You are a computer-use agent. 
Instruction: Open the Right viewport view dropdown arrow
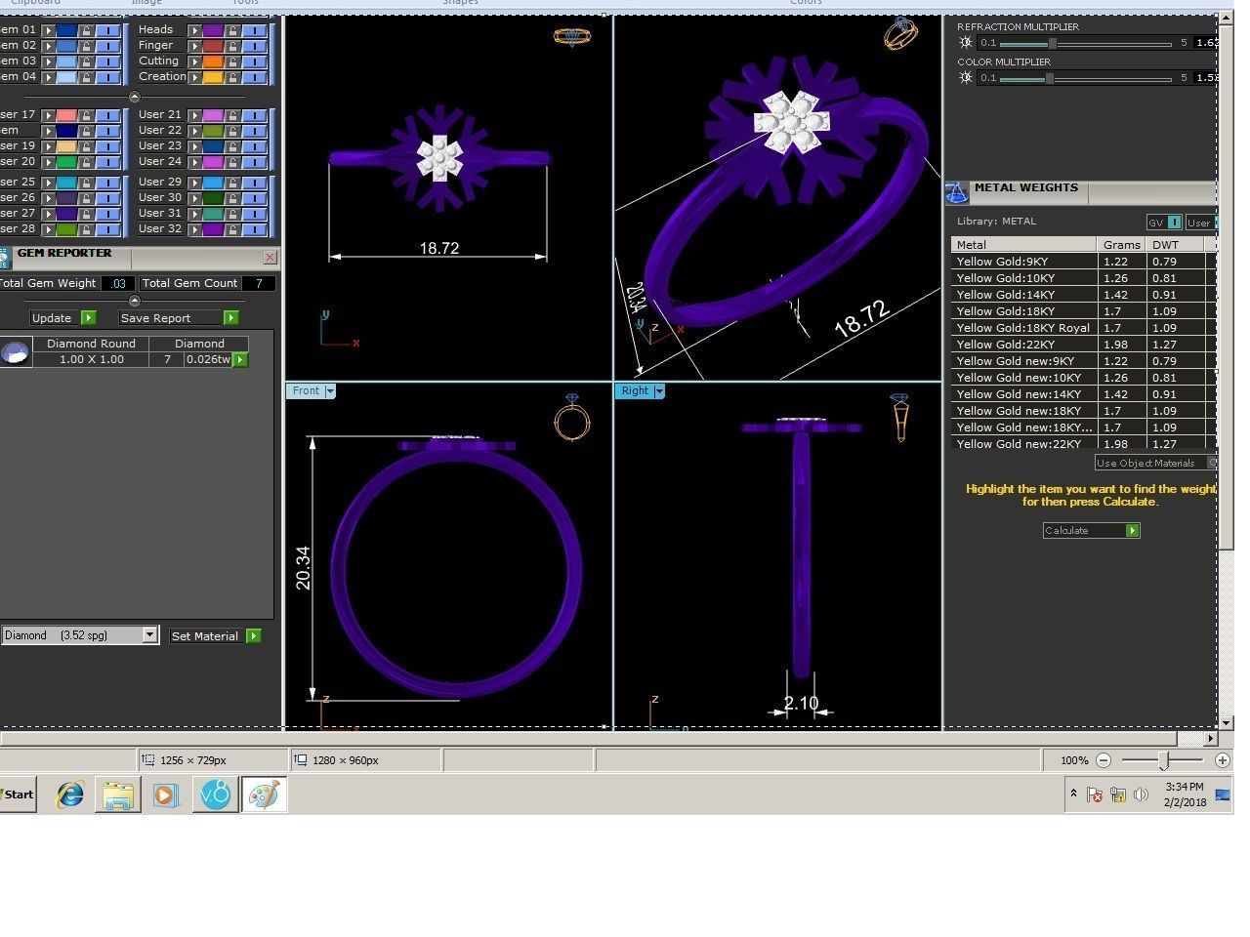coord(659,391)
